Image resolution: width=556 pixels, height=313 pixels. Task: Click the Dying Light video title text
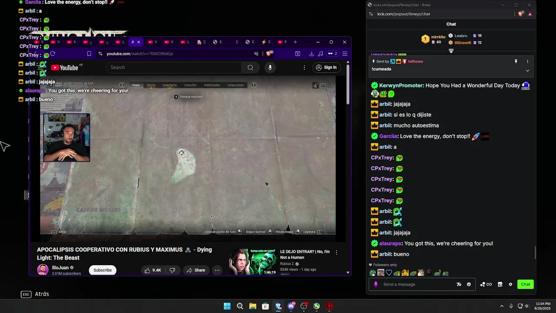(124, 253)
